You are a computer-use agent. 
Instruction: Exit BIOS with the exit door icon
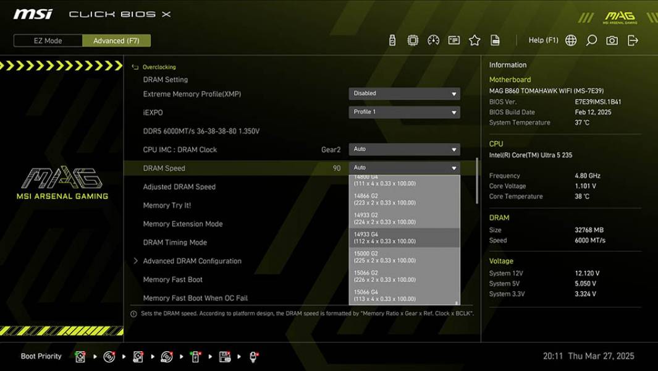(x=633, y=40)
